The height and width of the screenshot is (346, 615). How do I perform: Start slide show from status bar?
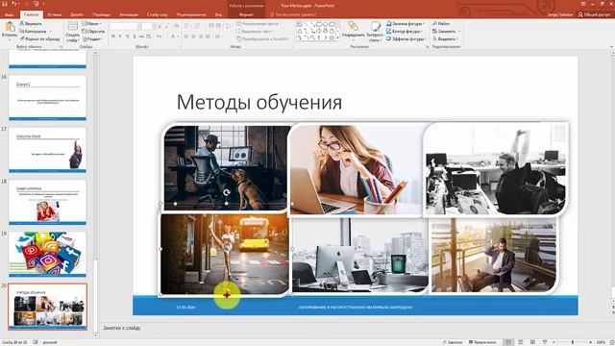[x=545, y=342]
